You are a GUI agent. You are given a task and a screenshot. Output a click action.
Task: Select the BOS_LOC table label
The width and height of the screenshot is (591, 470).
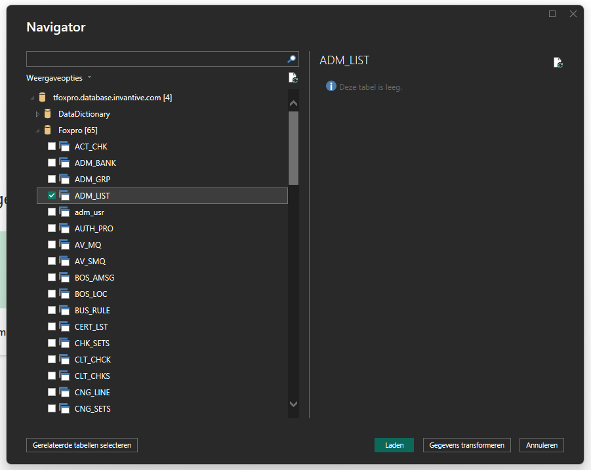pyautogui.click(x=91, y=294)
